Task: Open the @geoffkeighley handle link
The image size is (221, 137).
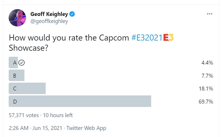Action: pos(49,21)
